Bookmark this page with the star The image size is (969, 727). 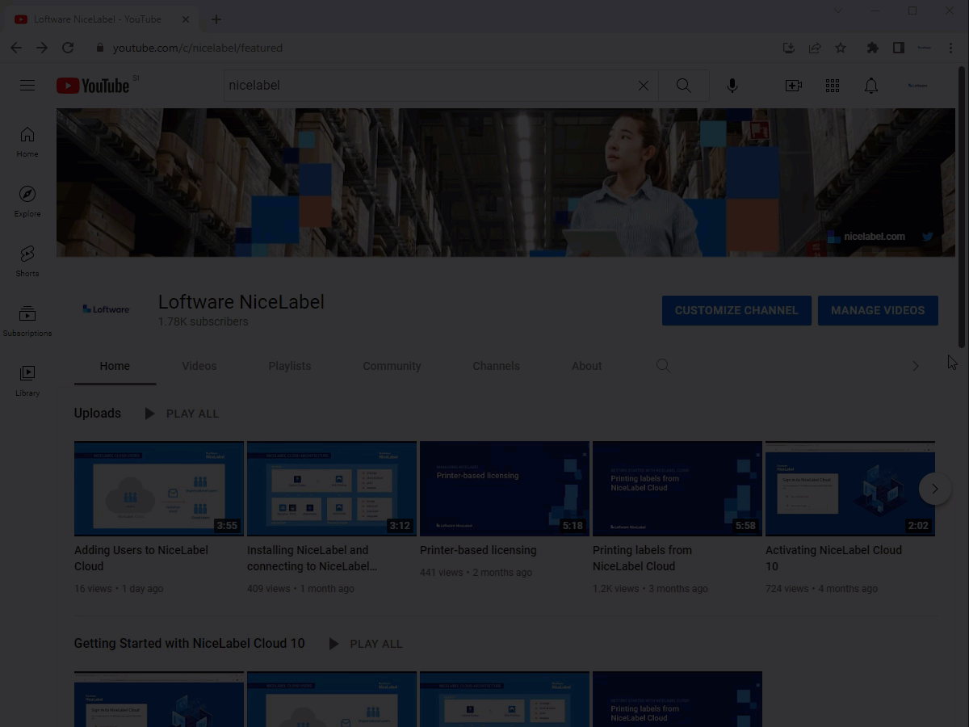click(841, 48)
